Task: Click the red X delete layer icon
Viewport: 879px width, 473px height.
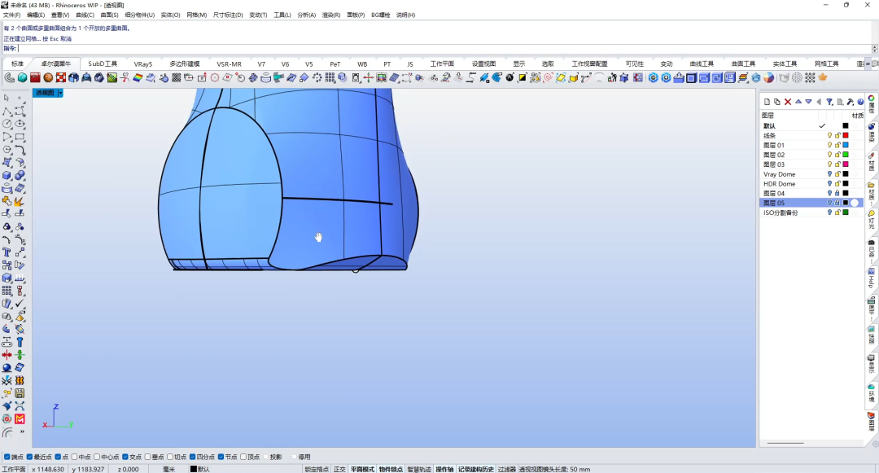Action: (x=788, y=102)
